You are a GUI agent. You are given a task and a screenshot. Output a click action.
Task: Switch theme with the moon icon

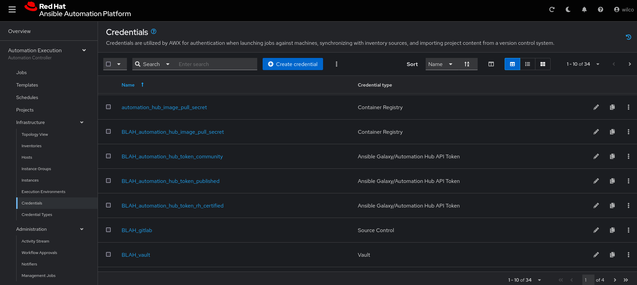tap(568, 9)
